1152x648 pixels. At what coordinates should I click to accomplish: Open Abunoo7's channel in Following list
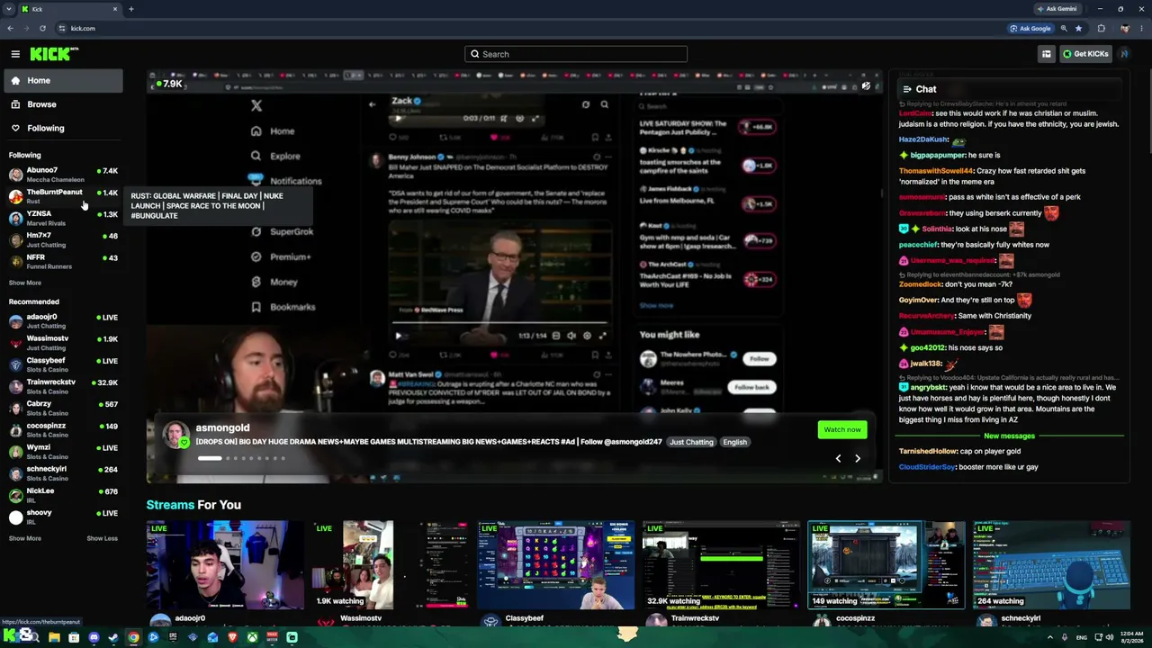[62, 175]
